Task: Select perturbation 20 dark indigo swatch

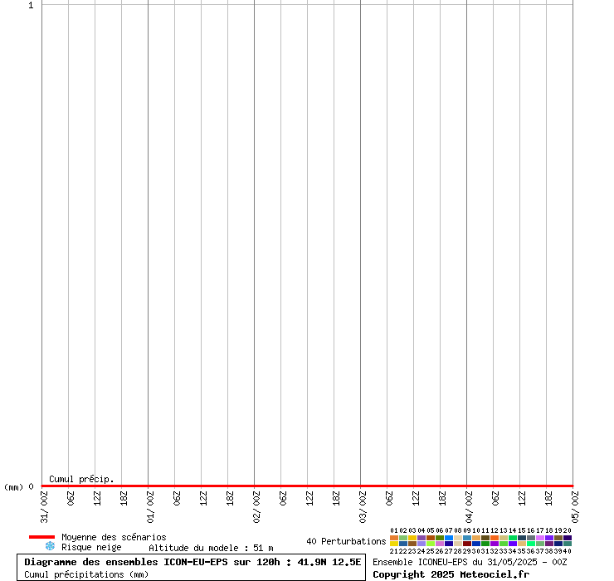Action: 568,538
